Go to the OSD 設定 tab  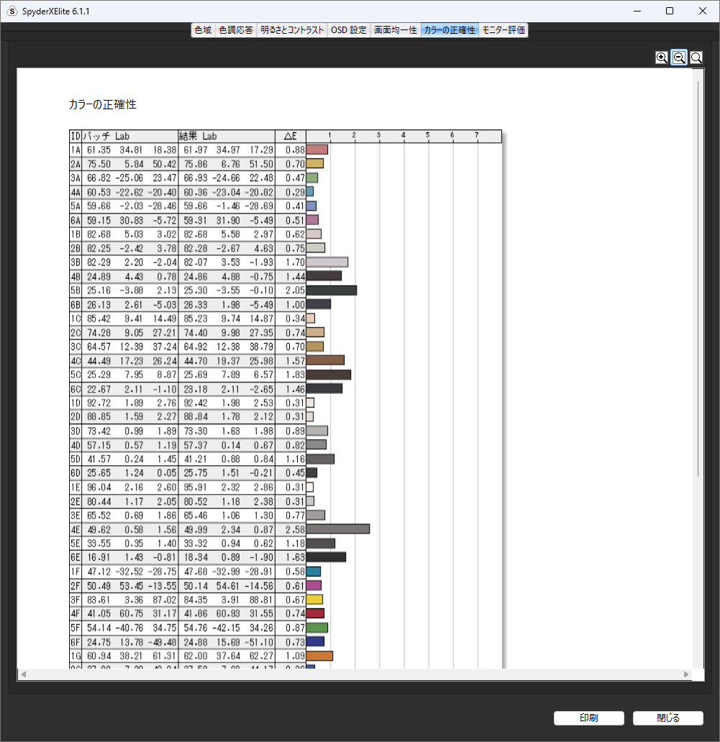tap(349, 30)
